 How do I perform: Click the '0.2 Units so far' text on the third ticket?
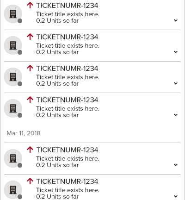(x=57, y=84)
